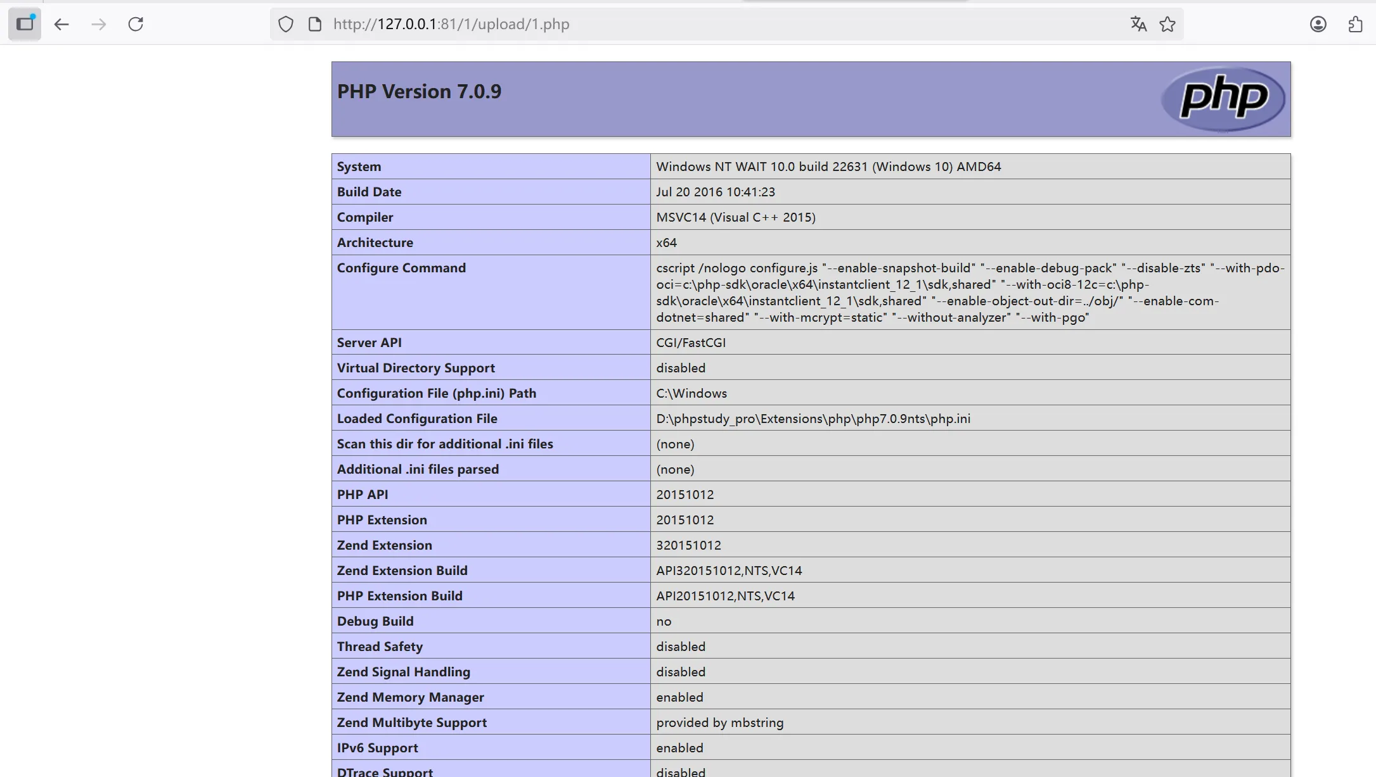Translate this page using translate icon
Viewport: 1376px width, 777px height.
[x=1138, y=24]
